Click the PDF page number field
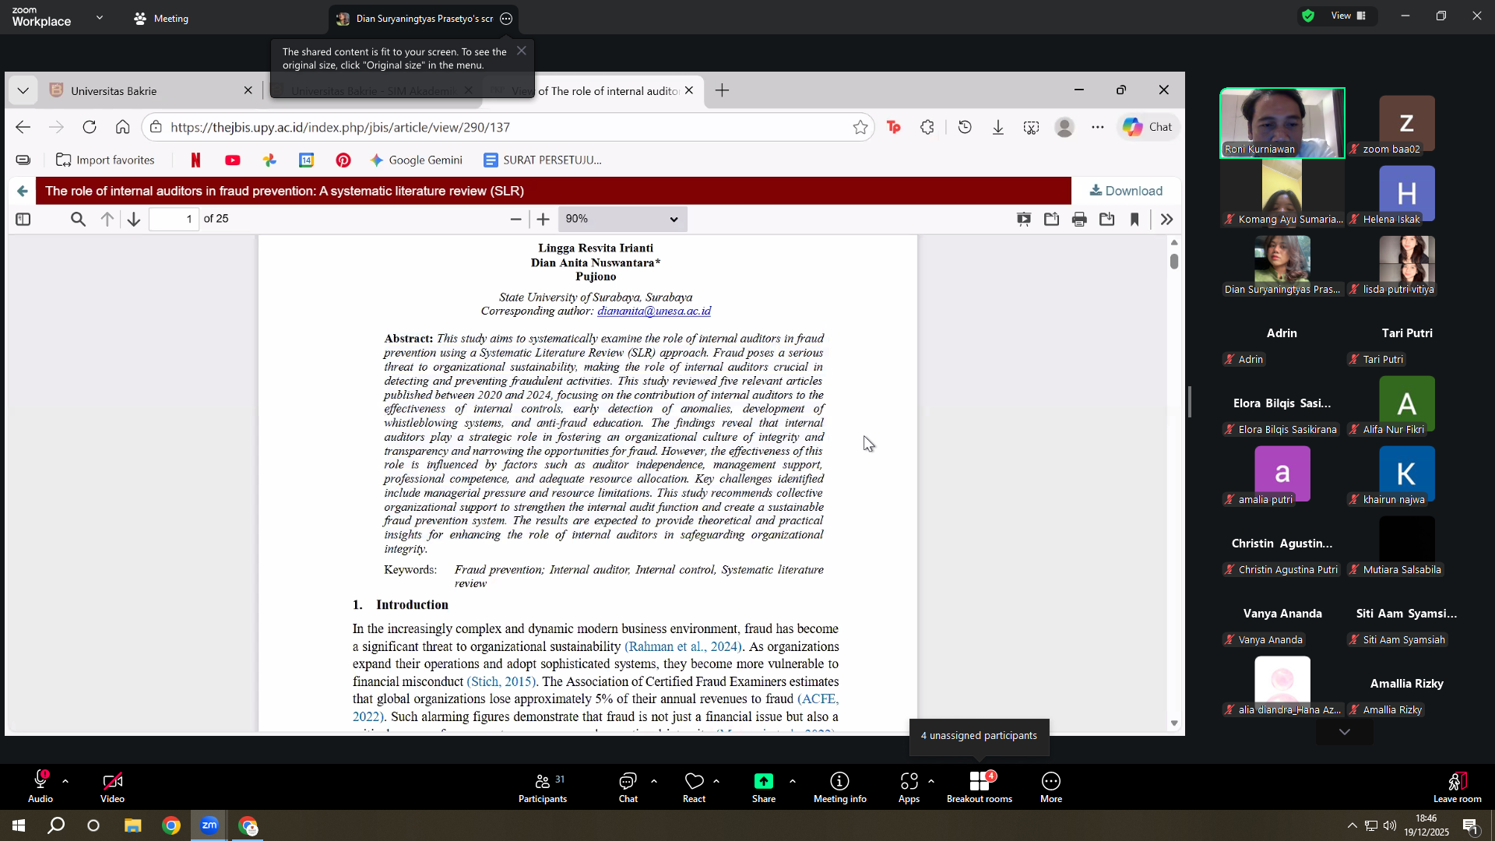 point(174,219)
